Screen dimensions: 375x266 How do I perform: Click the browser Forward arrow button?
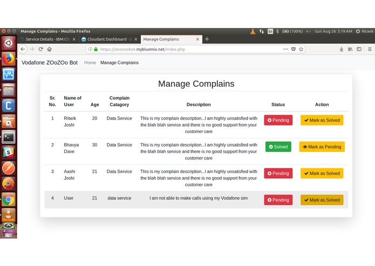click(32, 49)
